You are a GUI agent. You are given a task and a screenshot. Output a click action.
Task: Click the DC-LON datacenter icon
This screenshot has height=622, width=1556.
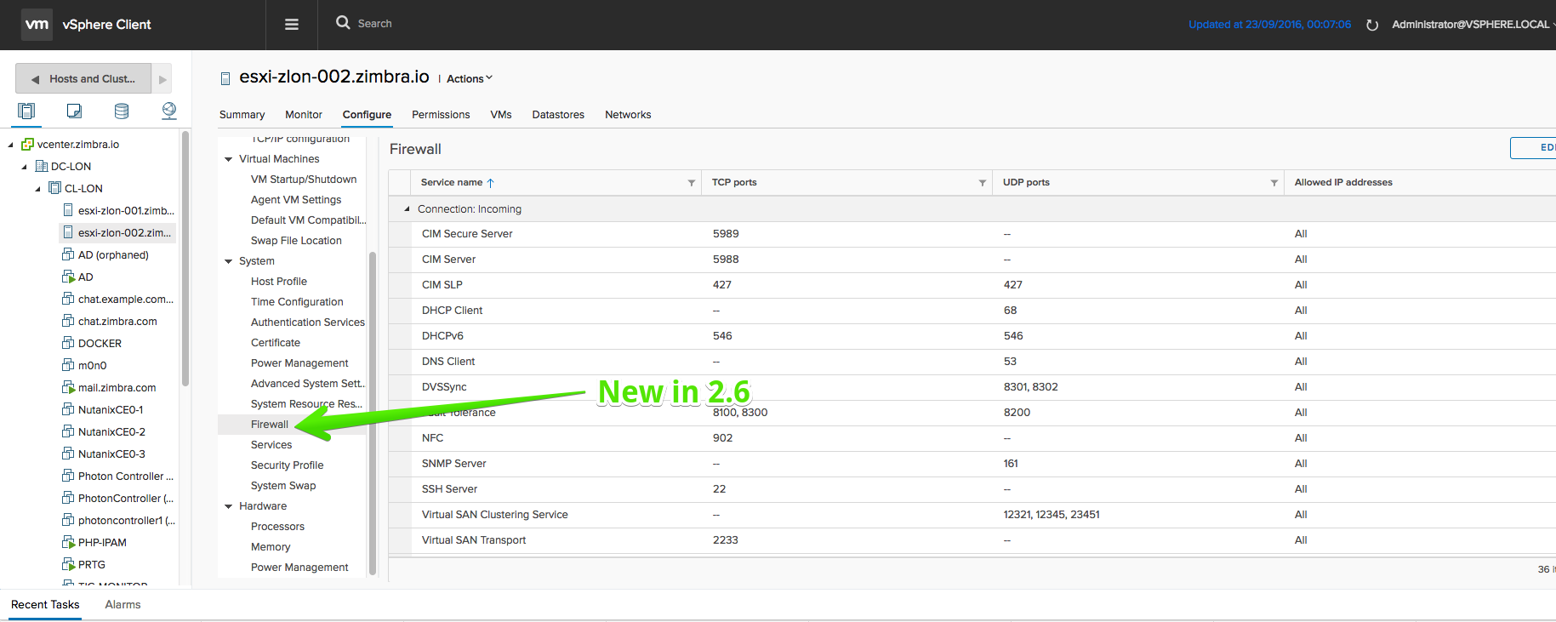click(41, 167)
